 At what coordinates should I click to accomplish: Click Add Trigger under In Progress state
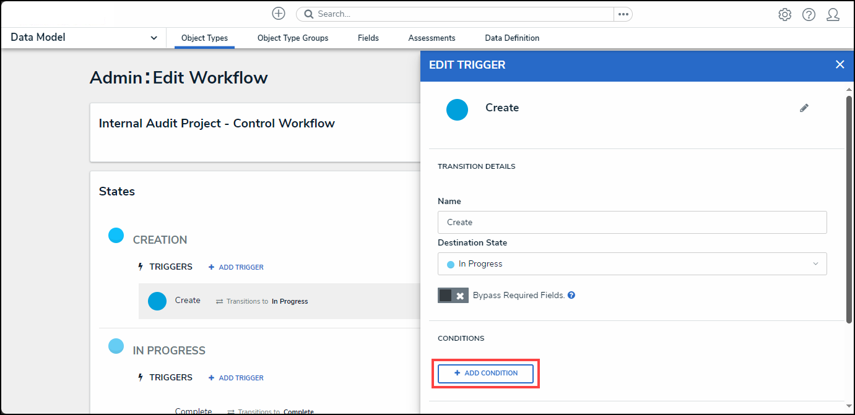236,378
